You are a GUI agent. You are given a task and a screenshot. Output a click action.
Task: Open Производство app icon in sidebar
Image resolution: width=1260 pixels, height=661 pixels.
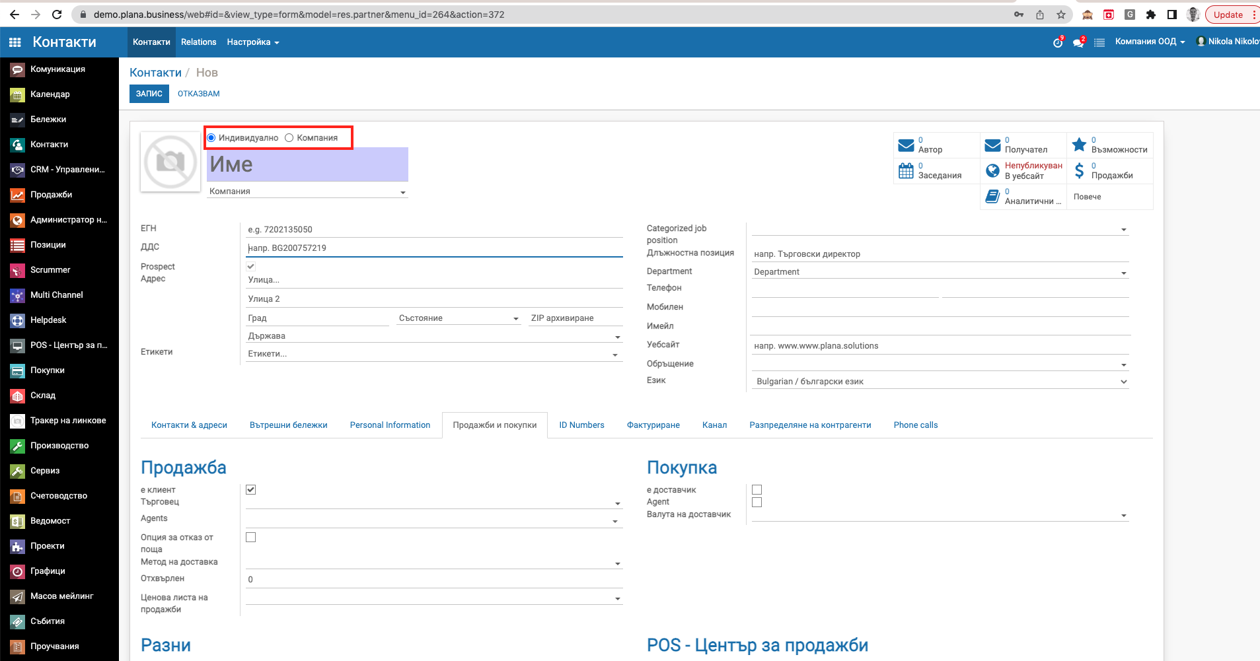pyautogui.click(x=17, y=446)
